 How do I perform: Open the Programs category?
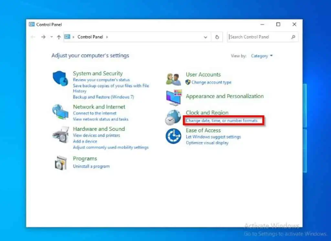[x=85, y=159]
